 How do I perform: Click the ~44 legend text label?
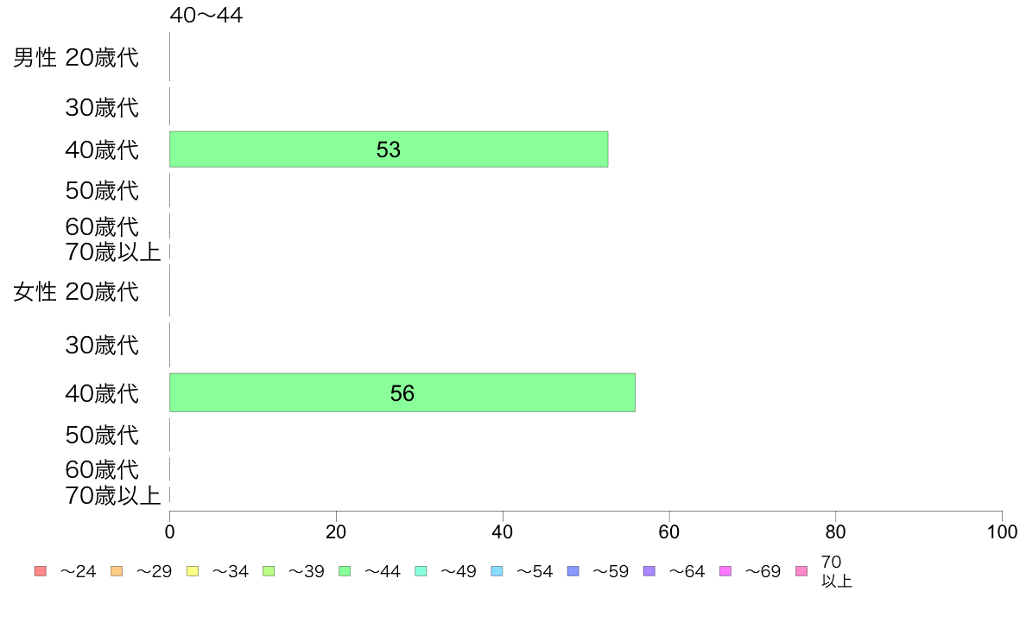click(x=382, y=572)
